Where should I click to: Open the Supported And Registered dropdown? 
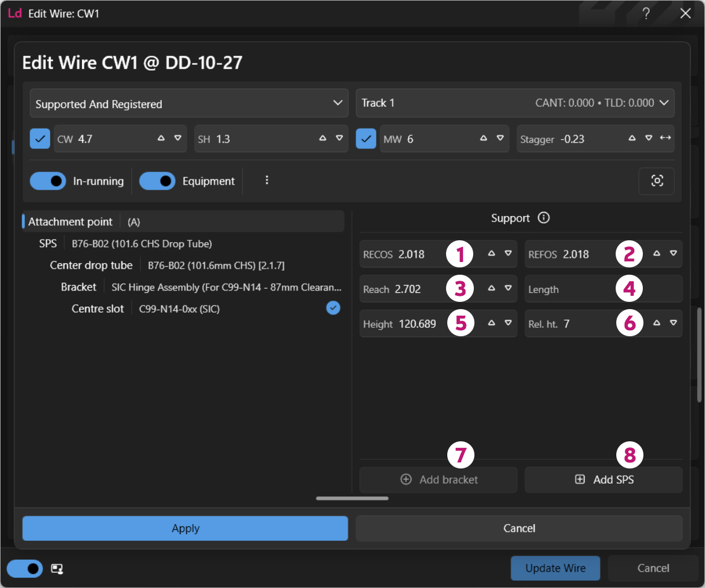189,103
